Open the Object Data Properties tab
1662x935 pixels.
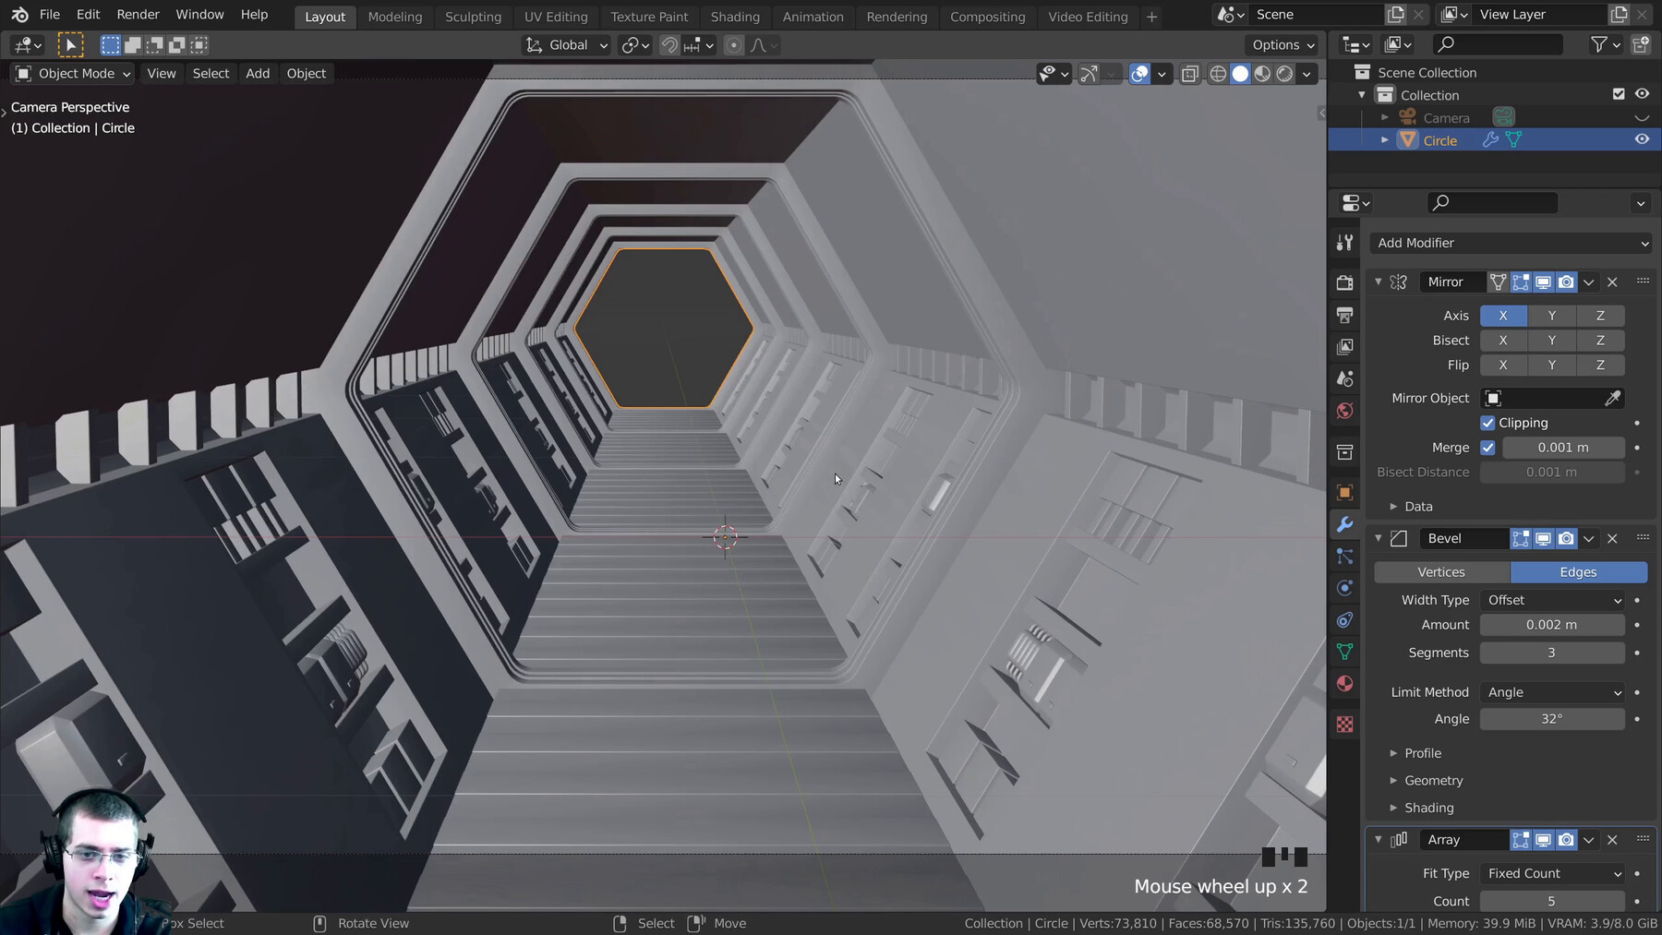(x=1344, y=651)
